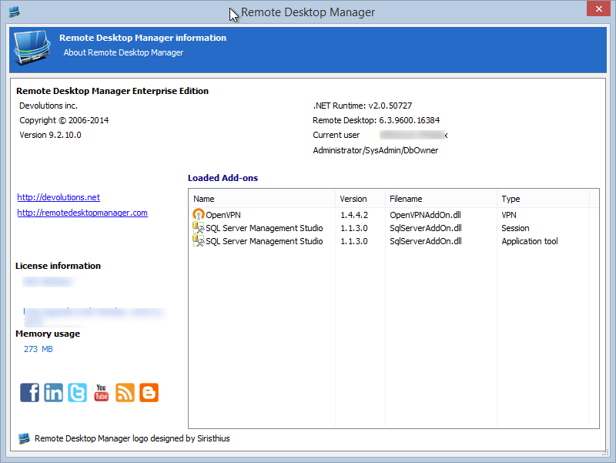Open the http://remotedesktopmanager.com link
616x463 pixels.
82,213
